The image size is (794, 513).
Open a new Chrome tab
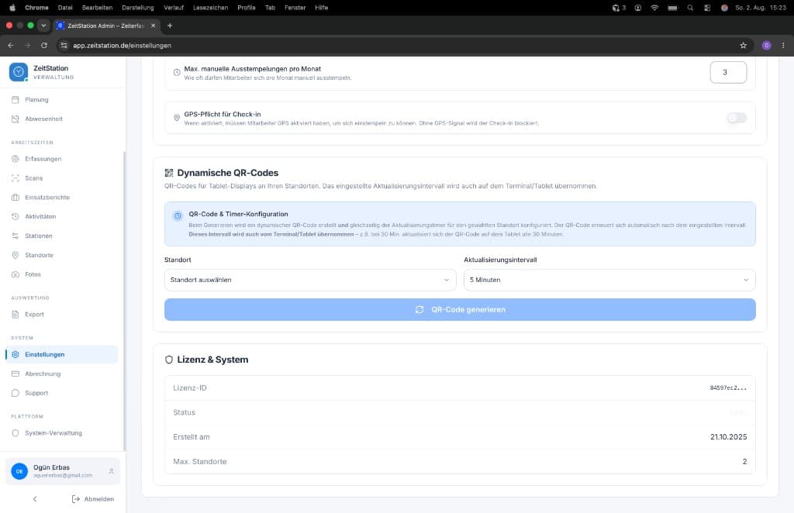coord(170,26)
